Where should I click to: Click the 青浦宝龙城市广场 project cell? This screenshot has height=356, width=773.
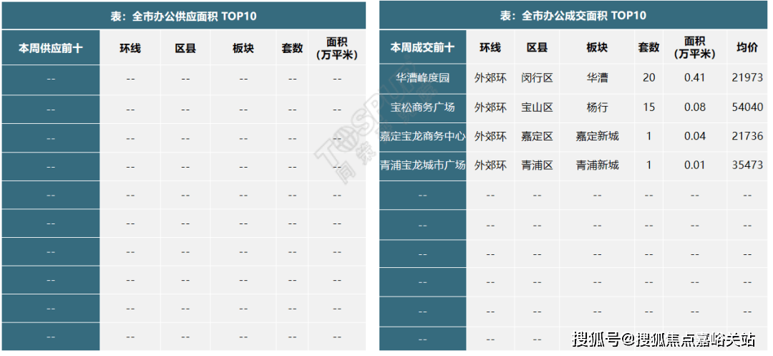pos(422,165)
